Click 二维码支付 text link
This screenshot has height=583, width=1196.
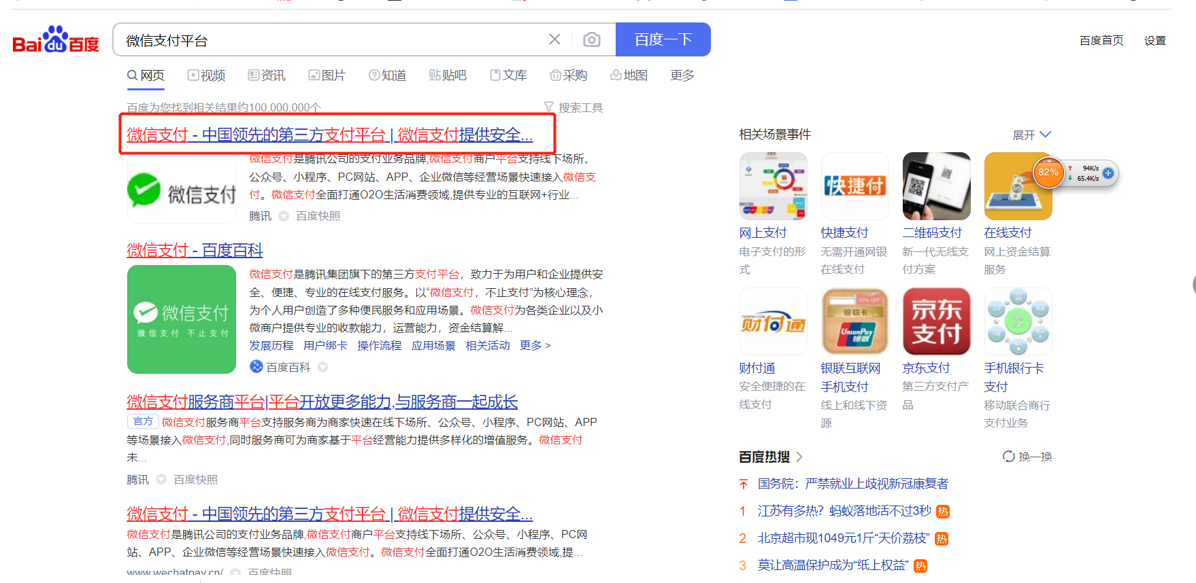tap(932, 233)
